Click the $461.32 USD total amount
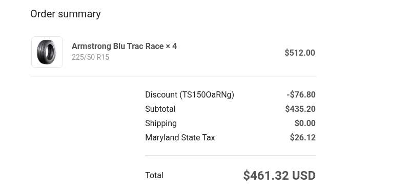The image size is (409, 194). point(279,176)
